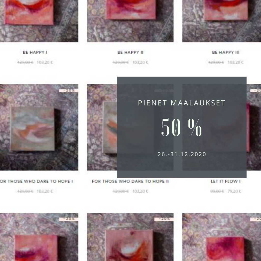This screenshot has height=261, width=261.
Task: Click the Pienet Maalaukset 50 % banner
Action: click(x=182, y=127)
